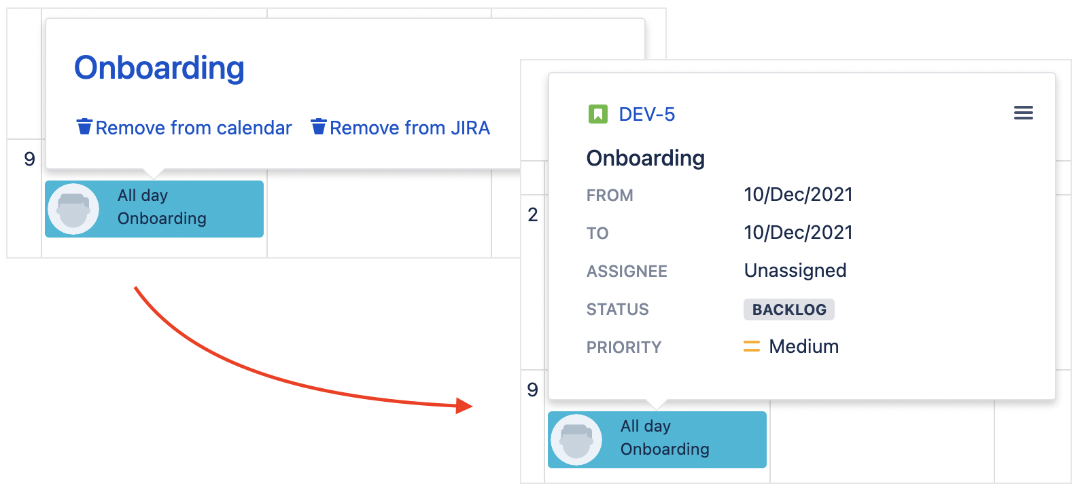
Task: Click the Remove from JIRA link
Action: click(410, 128)
